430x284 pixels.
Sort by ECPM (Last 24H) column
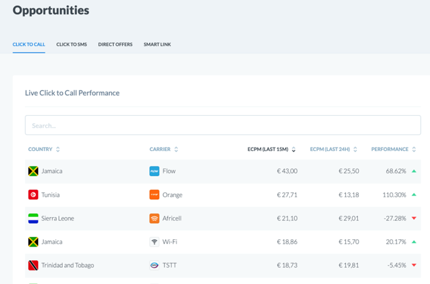click(x=355, y=149)
